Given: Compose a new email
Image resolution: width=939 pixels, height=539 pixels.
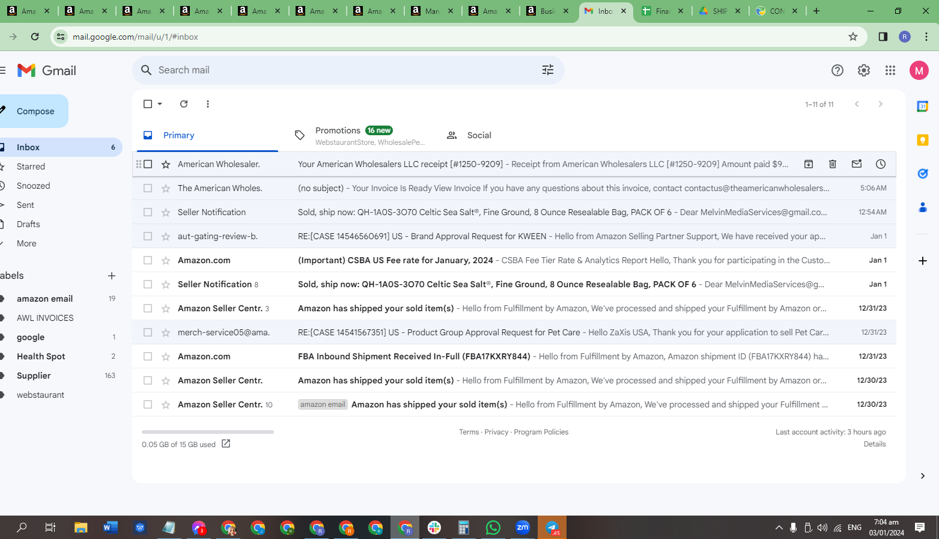Looking at the screenshot, I should click(33, 111).
